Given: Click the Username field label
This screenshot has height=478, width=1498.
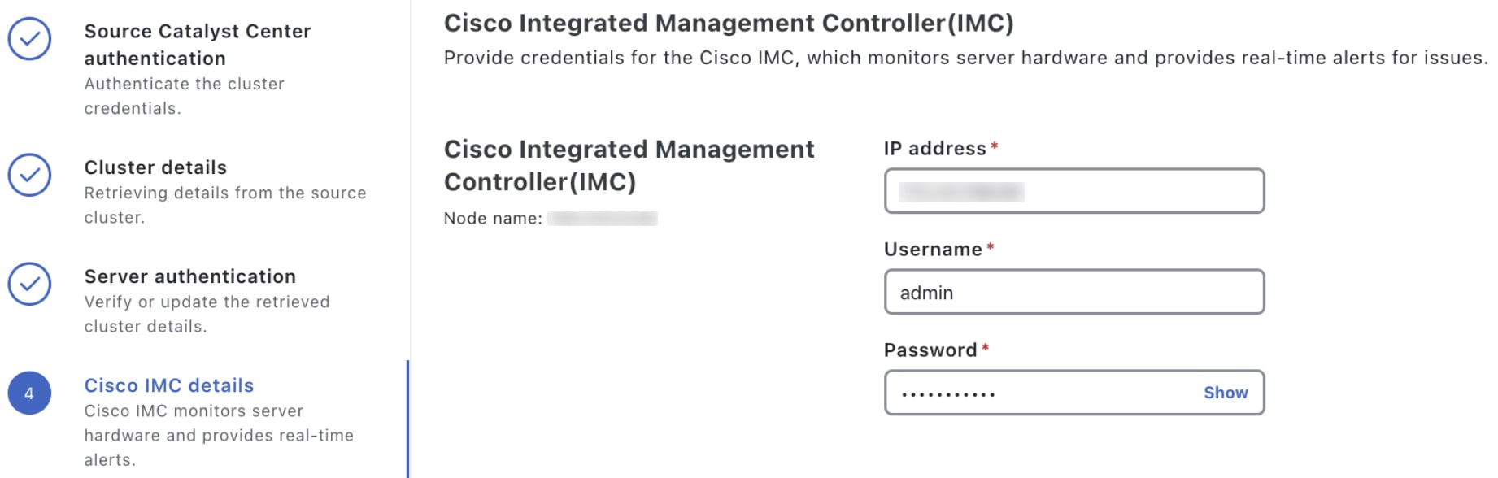Looking at the screenshot, I should [x=933, y=250].
